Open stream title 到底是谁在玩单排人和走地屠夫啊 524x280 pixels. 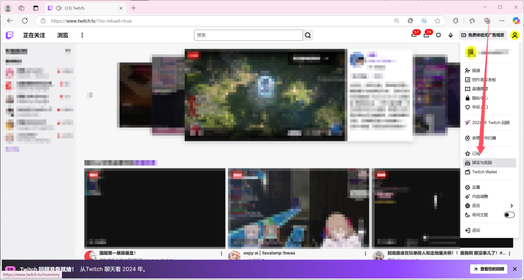(446, 253)
